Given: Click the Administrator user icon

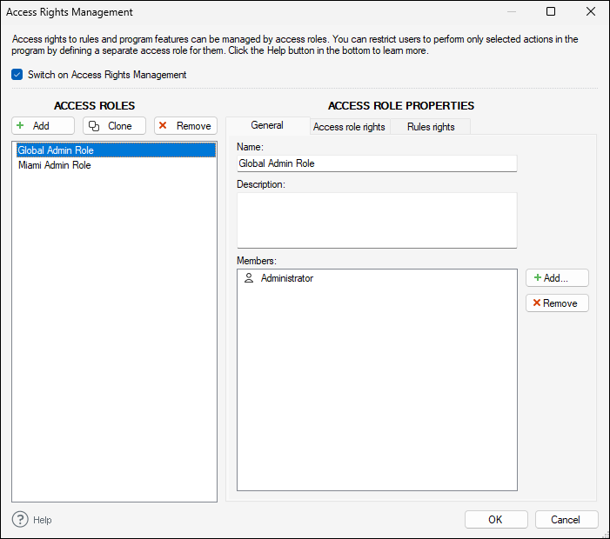Looking at the screenshot, I should click(249, 278).
